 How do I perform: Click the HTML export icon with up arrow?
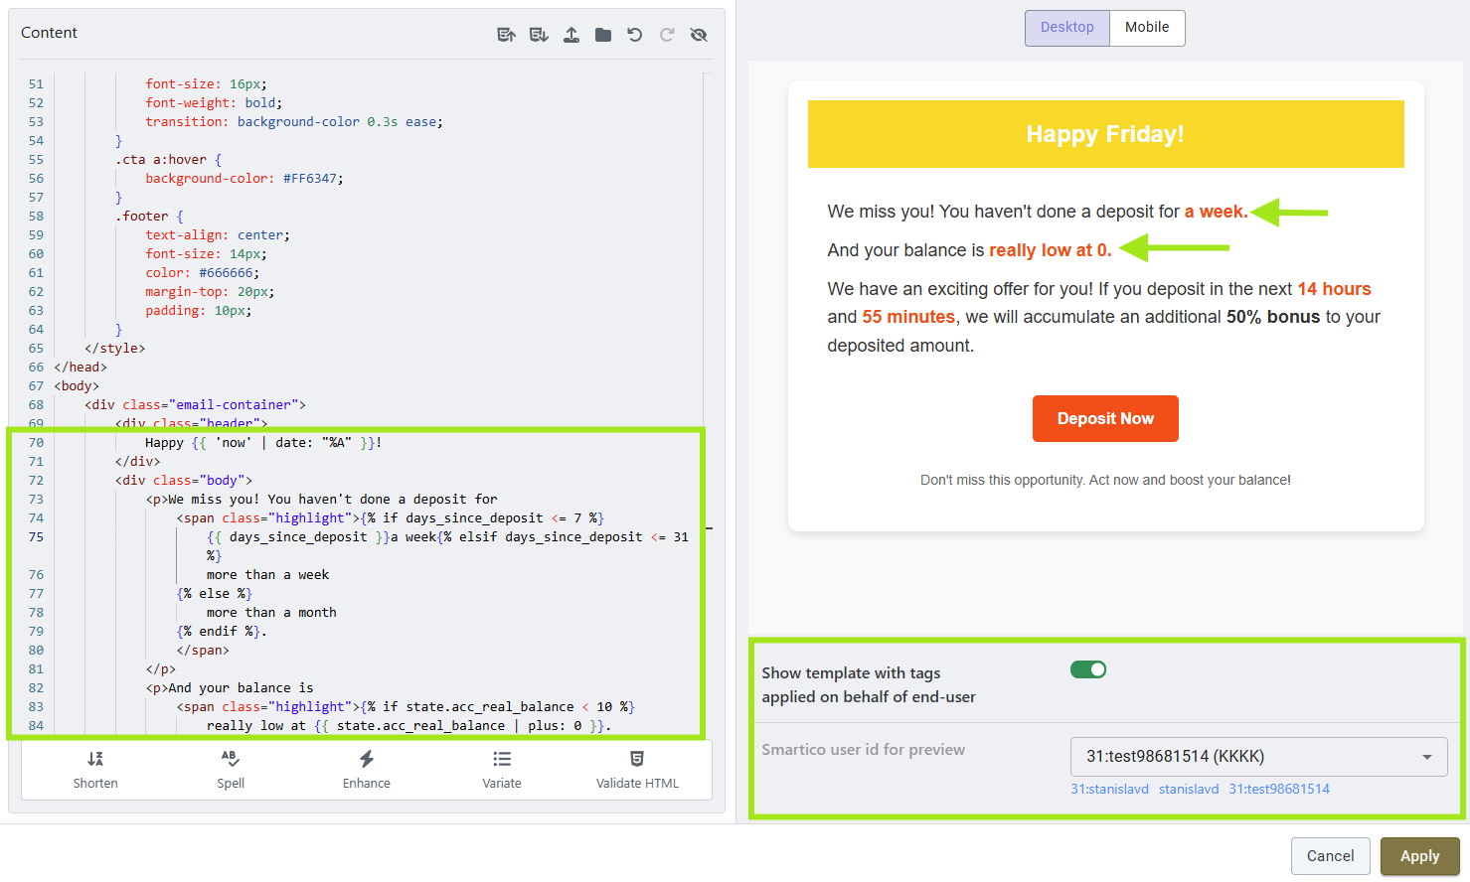point(506,35)
